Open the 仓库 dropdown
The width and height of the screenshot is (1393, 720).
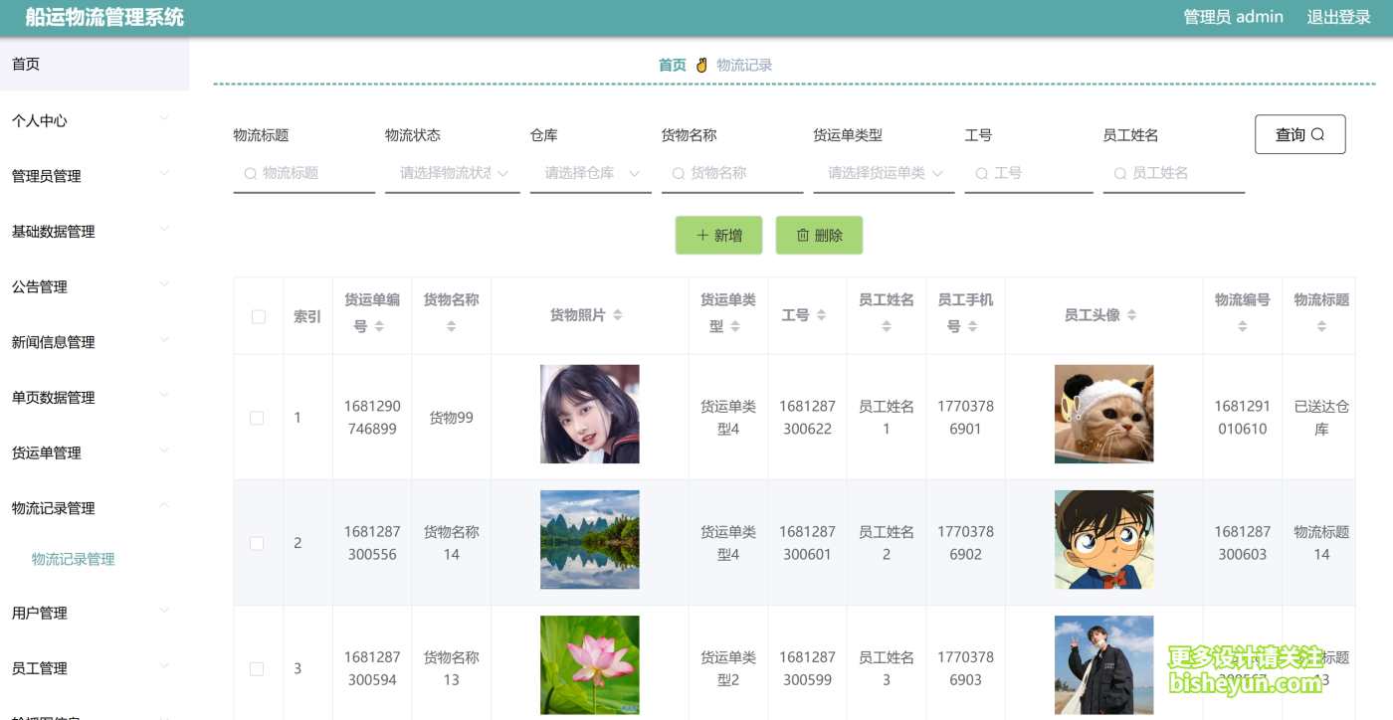coord(590,173)
